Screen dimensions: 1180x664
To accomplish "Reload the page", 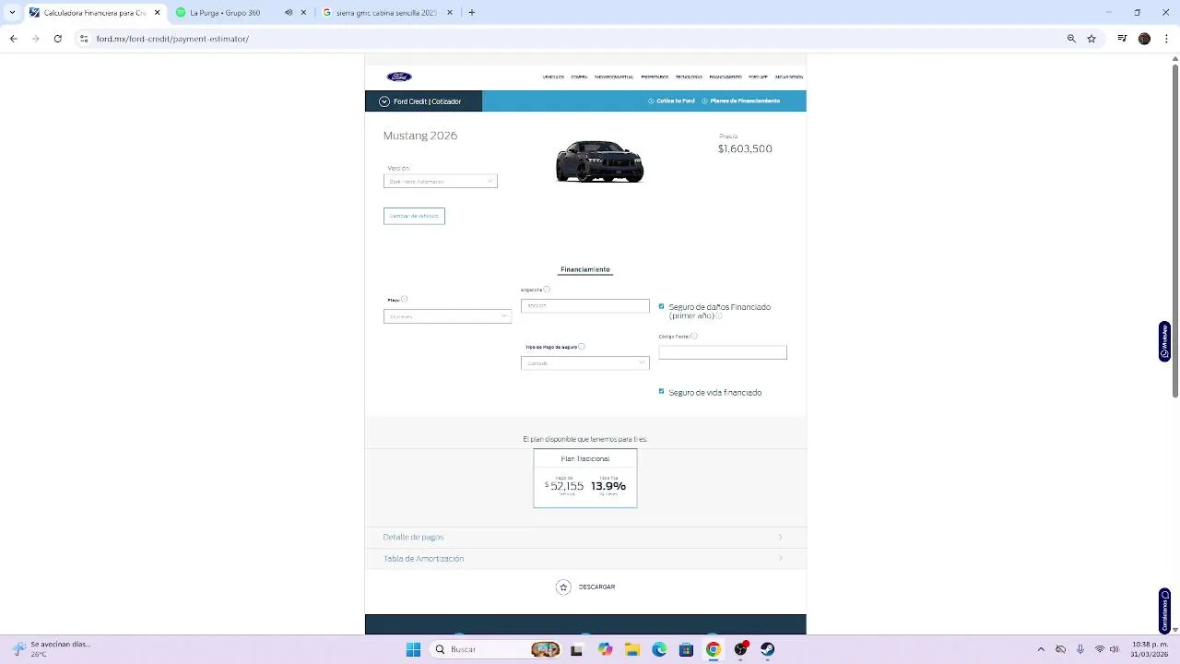I will click(57, 39).
